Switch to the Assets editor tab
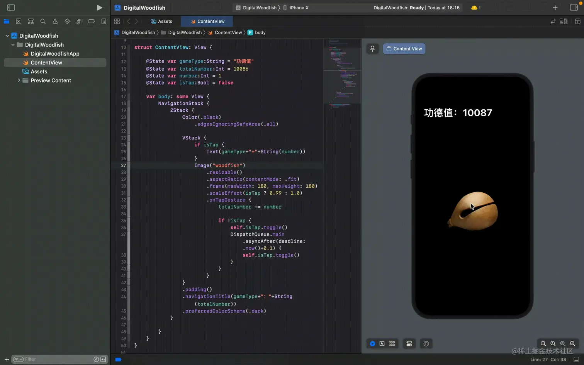This screenshot has height=365, width=584. pos(161,21)
